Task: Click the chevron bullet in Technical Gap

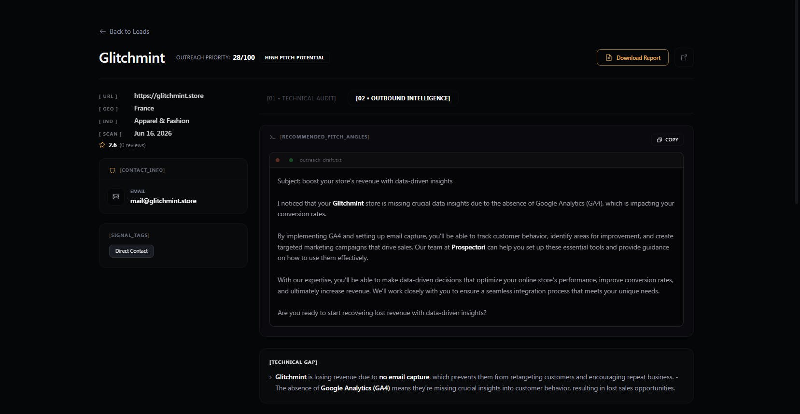Action: tap(270, 377)
